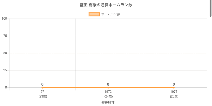This screenshot has width=212, height=106.
Task: Click the 1973 x-axis label
Action: click(x=174, y=92)
